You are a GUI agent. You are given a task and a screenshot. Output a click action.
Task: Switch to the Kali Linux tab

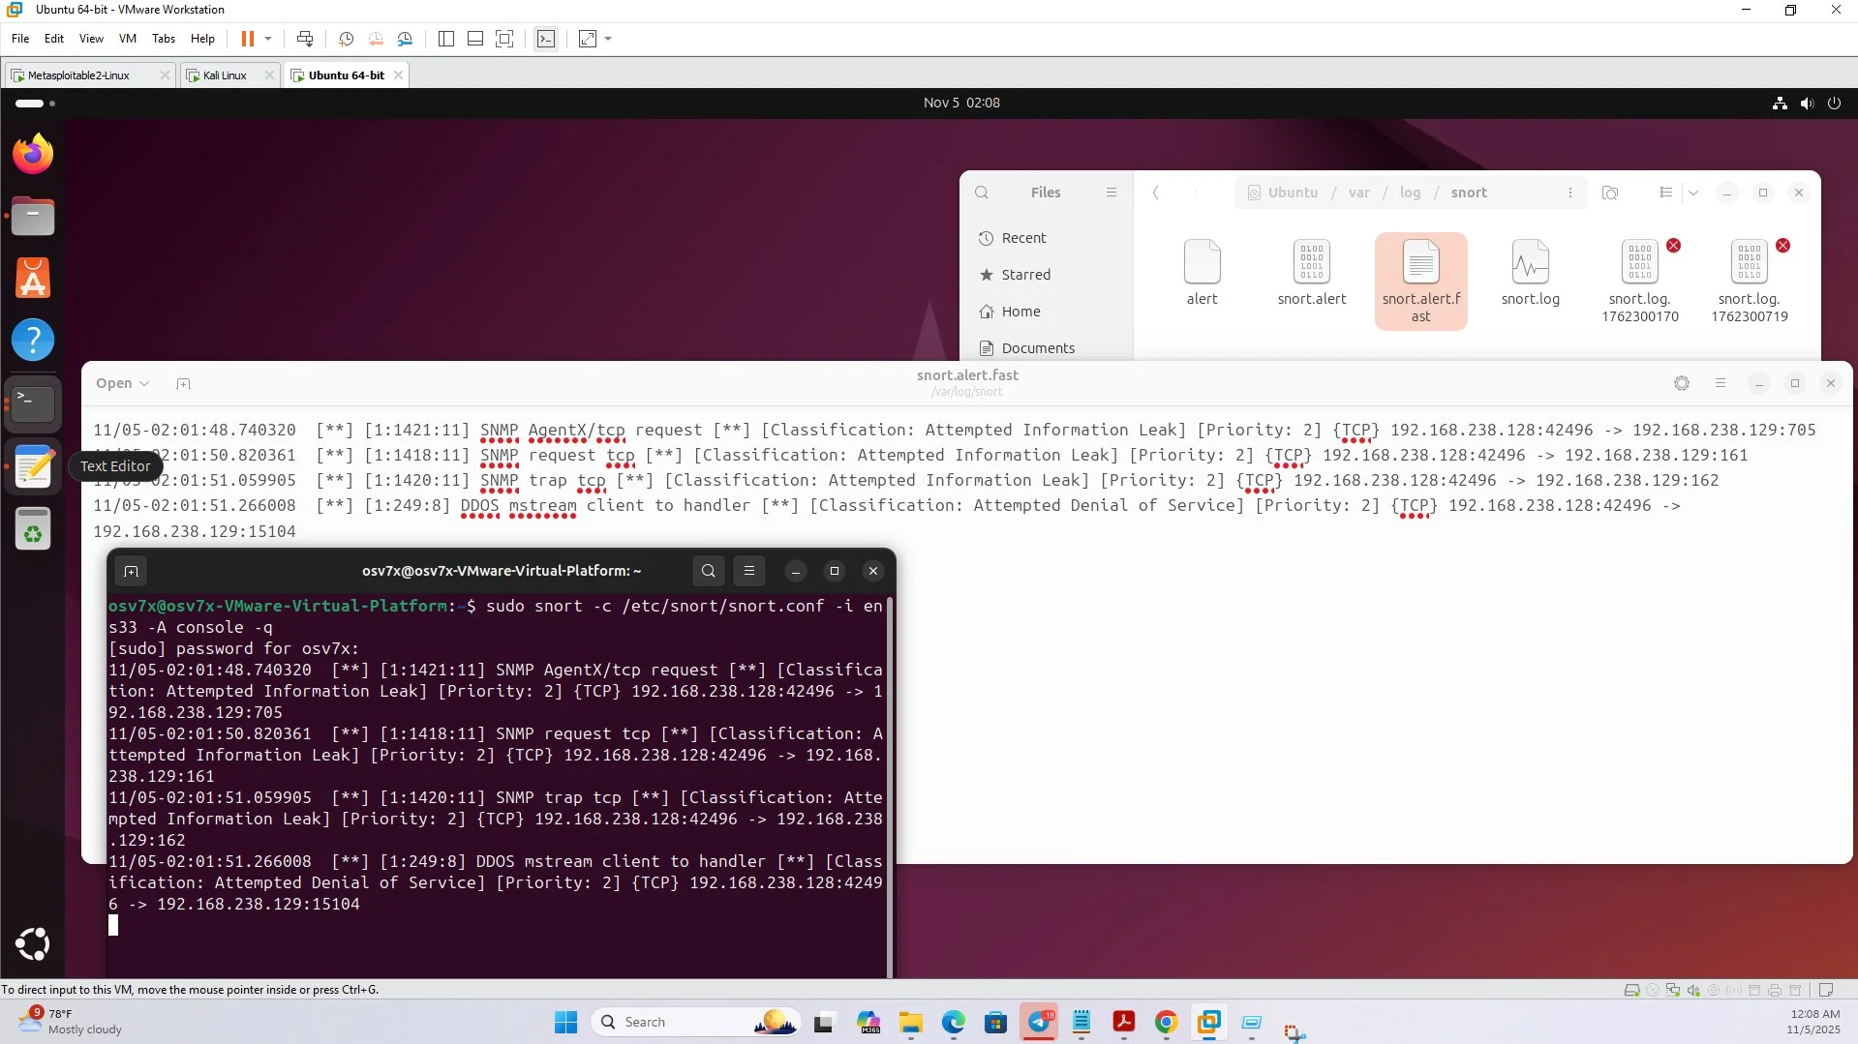point(222,75)
